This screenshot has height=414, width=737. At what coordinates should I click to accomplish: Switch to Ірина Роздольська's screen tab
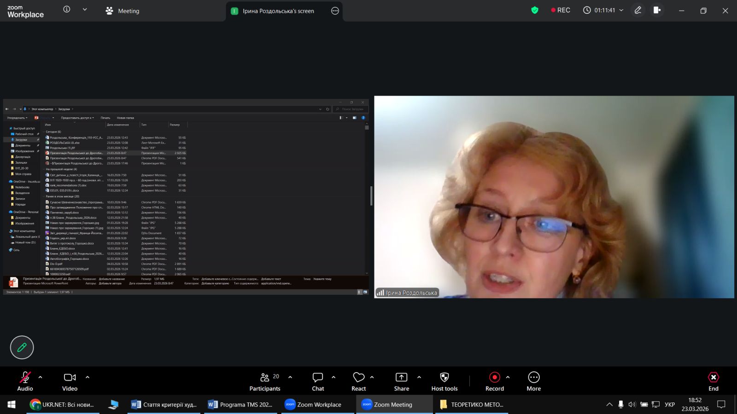[x=278, y=11]
